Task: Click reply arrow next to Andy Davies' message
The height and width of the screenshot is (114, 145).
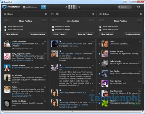Action: (99, 83)
